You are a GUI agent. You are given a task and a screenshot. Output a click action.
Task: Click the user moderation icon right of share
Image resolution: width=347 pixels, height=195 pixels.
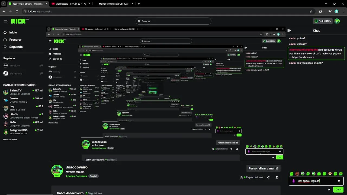tap(277, 177)
